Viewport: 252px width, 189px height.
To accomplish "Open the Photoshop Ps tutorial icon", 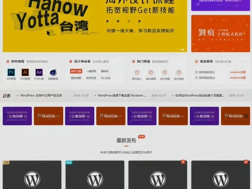I will [11, 72].
